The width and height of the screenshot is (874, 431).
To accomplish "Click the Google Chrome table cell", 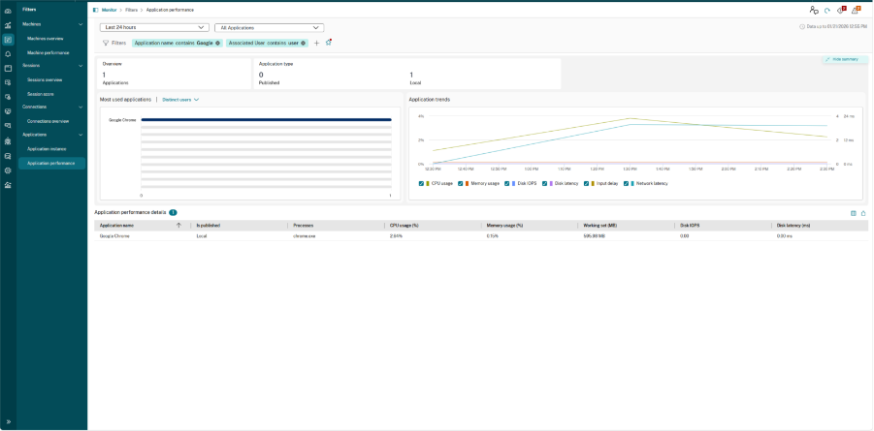I will pyautogui.click(x=114, y=236).
